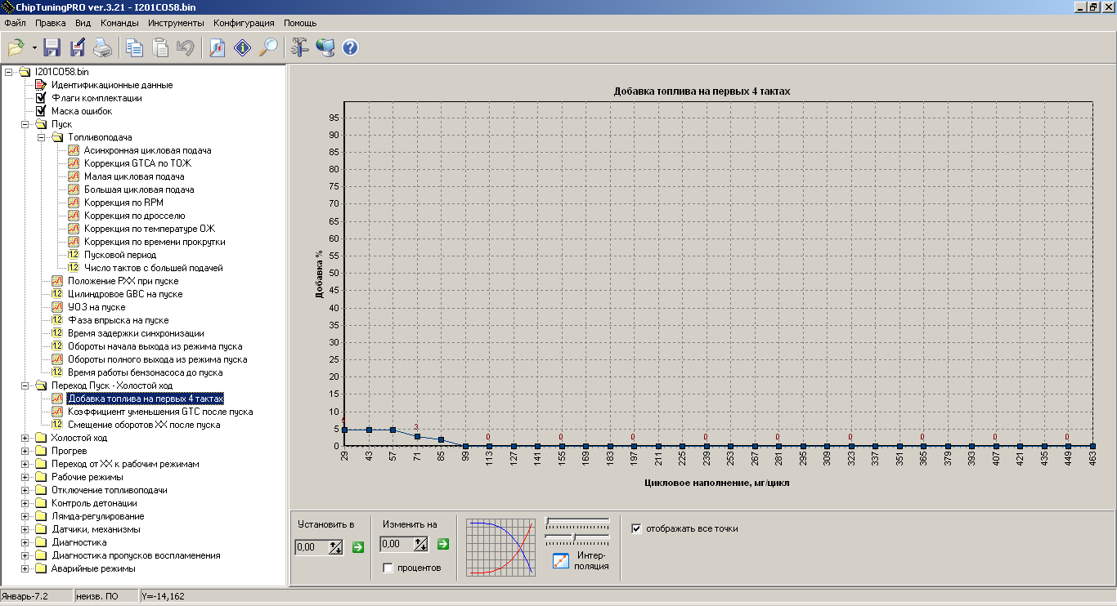Uncheck отображать все точки checkbox
1117x606 pixels.
tap(636, 528)
